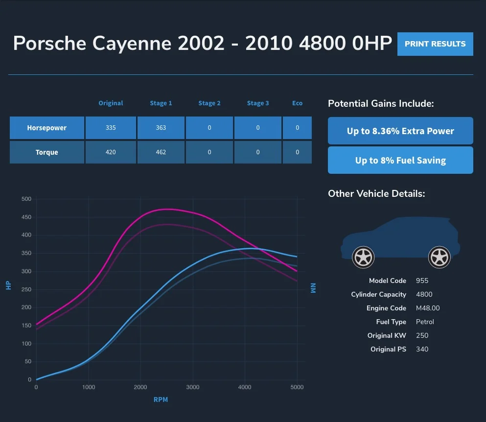Select the Stage 3 column header

coord(258,103)
